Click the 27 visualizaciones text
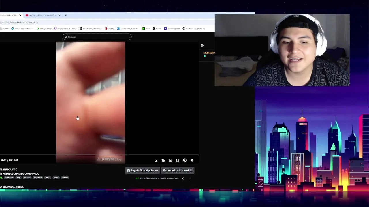Screen dimensions: 369x207 pyautogui.click(x=146, y=179)
